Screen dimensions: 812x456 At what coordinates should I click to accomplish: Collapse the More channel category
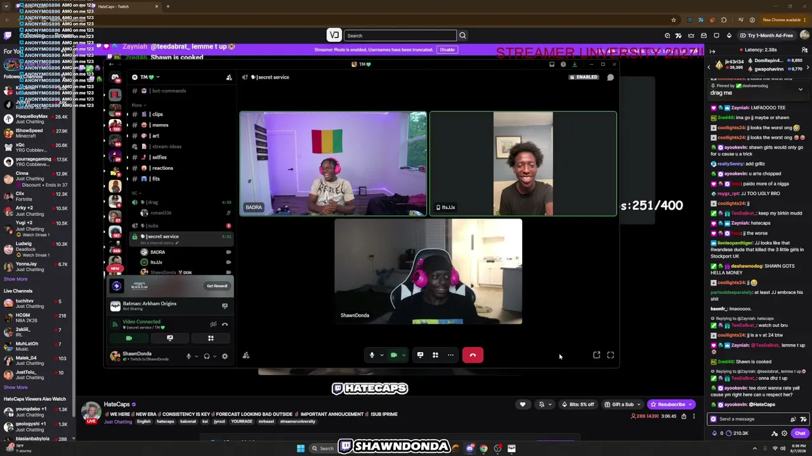[138, 105]
